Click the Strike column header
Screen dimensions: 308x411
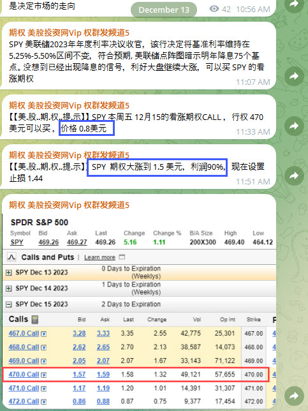[254, 320]
